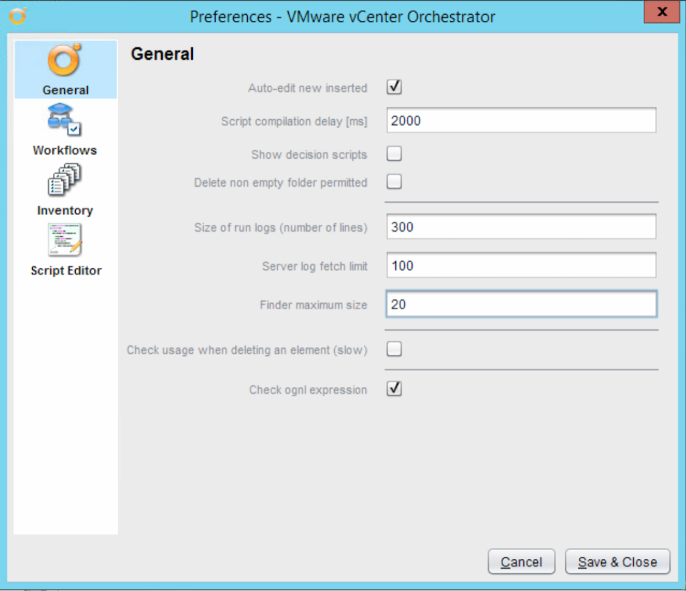This screenshot has width=686, height=591.
Task: Click the window title 'Preferences - VMware vCenter Orchestrator'
Action: (x=342, y=17)
